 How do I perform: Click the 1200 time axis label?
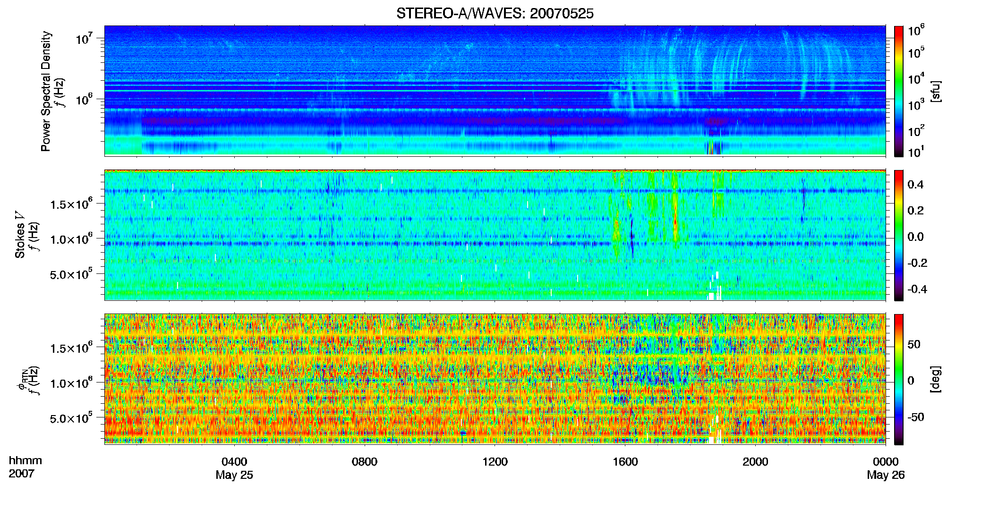(x=495, y=462)
